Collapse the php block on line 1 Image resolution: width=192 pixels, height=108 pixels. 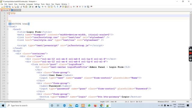coord(8,13)
